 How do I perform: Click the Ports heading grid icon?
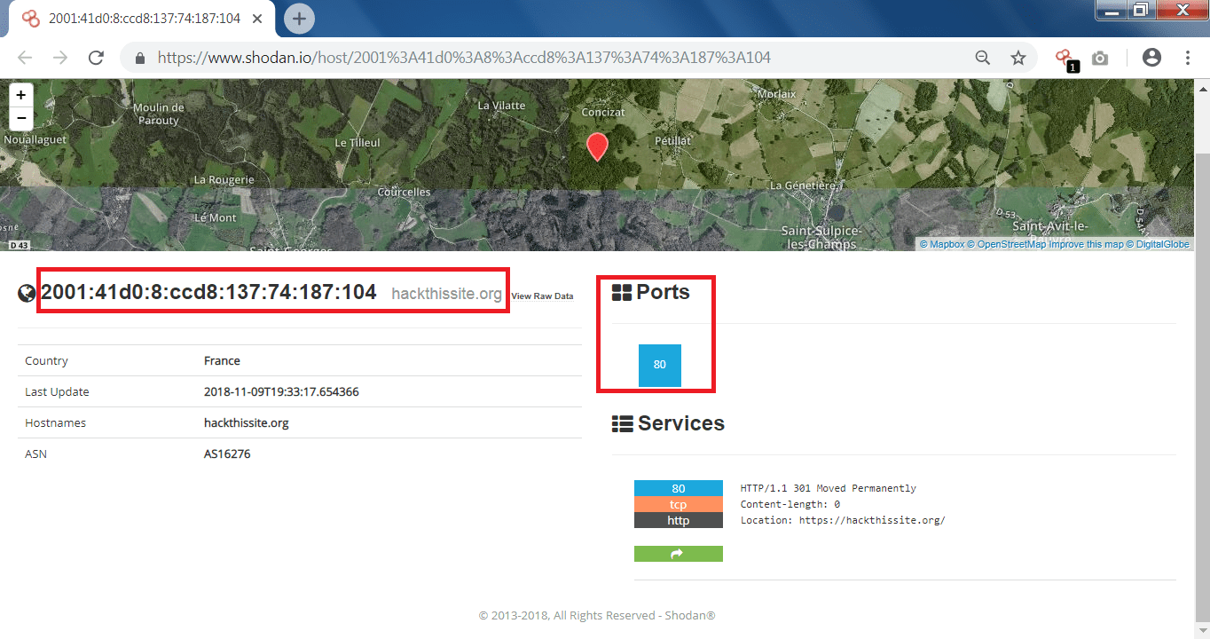(622, 293)
